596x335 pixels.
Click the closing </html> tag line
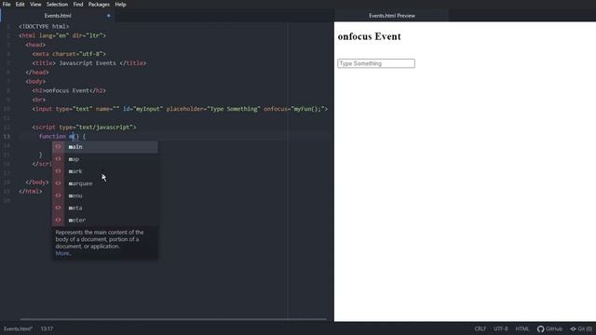click(31, 191)
